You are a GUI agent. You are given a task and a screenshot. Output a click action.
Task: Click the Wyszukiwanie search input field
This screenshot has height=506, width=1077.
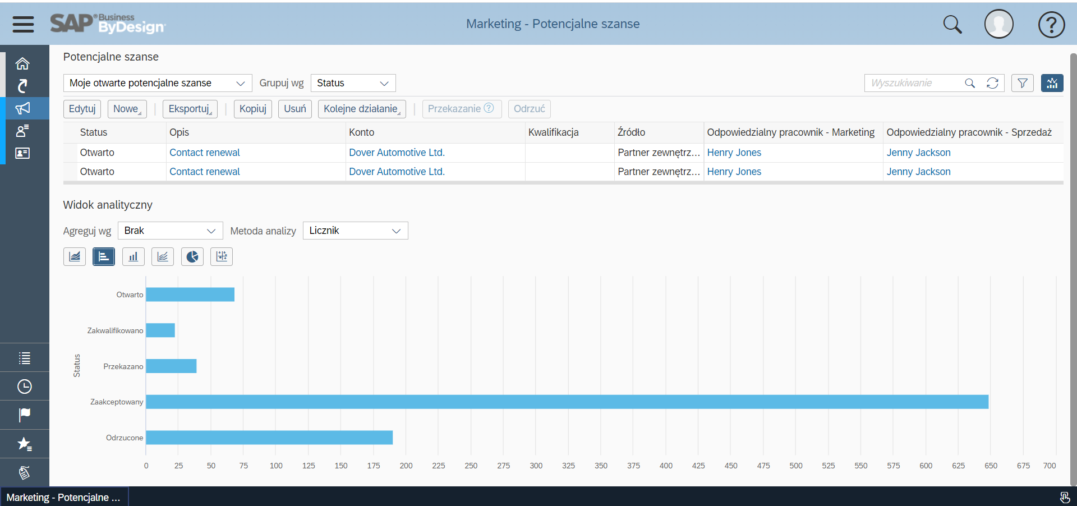pyautogui.click(x=914, y=83)
